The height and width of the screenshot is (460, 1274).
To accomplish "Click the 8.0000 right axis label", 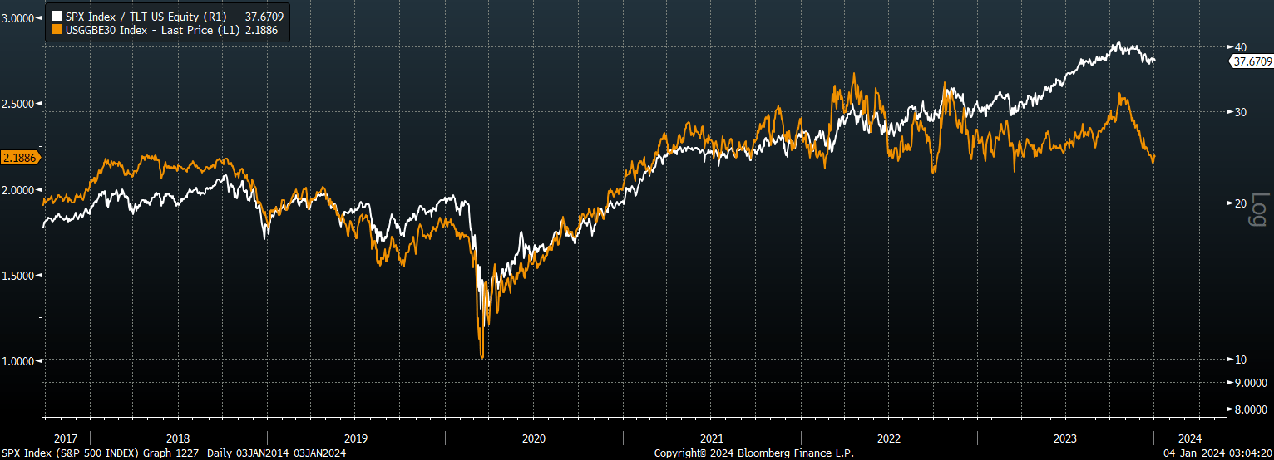I will point(1249,409).
